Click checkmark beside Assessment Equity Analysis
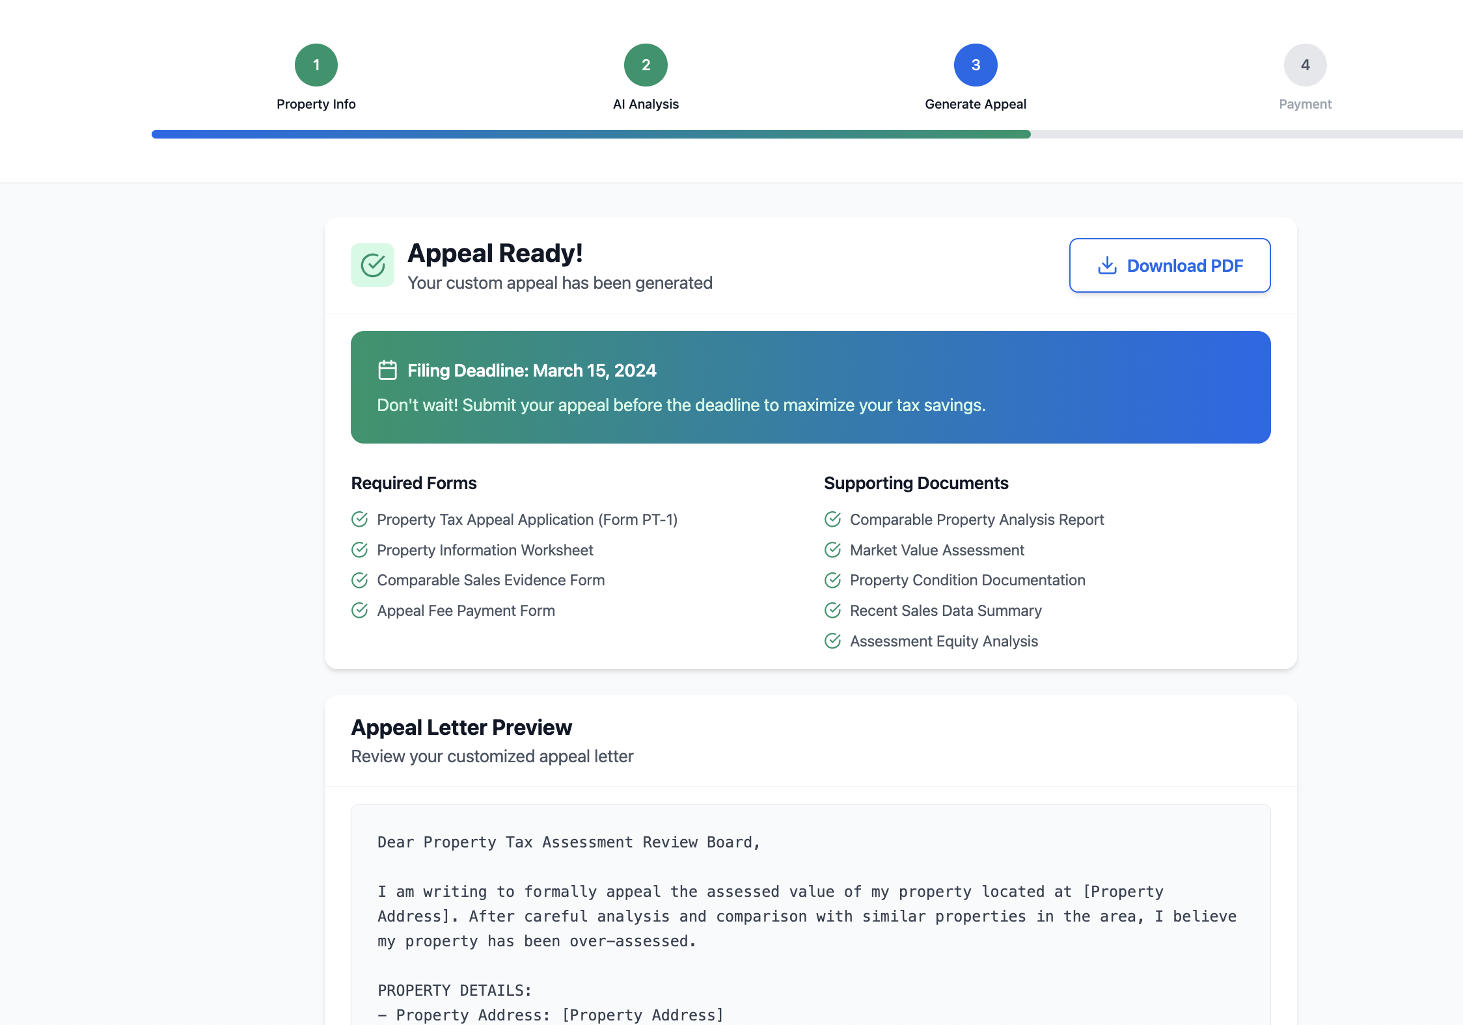The width and height of the screenshot is (1463, 1025). click(832, 641)
